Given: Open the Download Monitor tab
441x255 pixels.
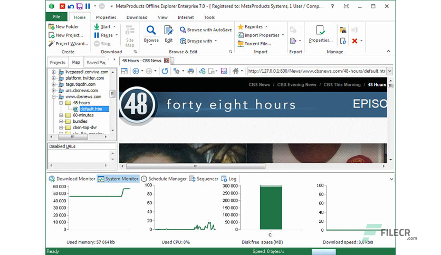Looking at the screenshot, I should 72,179.
